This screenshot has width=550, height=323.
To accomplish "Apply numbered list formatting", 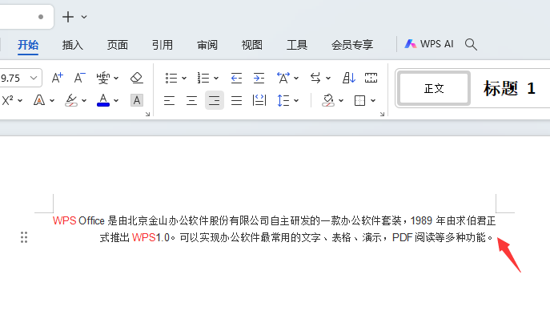I will tap(203, 78).
